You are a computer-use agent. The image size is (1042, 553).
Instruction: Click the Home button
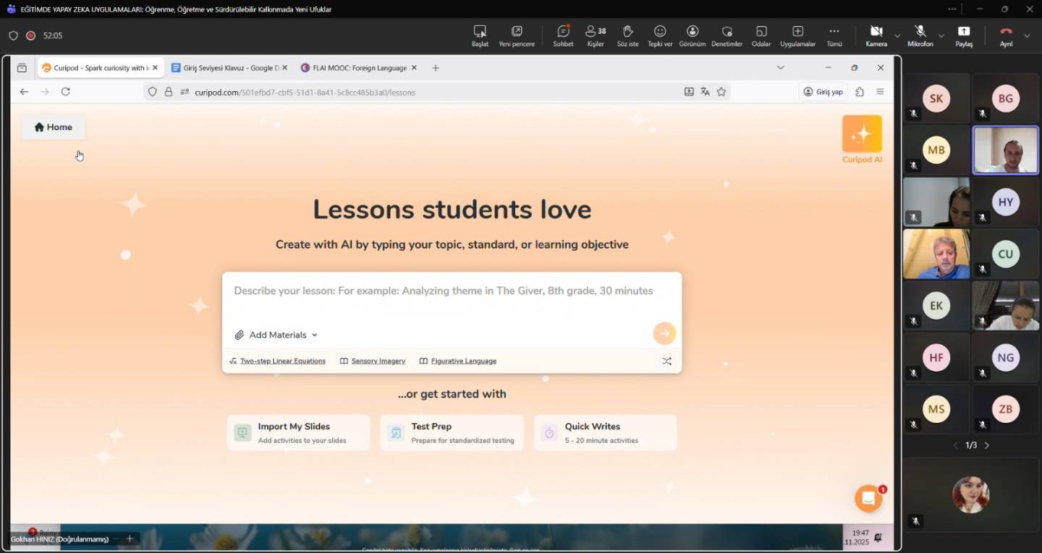(53, 127)
